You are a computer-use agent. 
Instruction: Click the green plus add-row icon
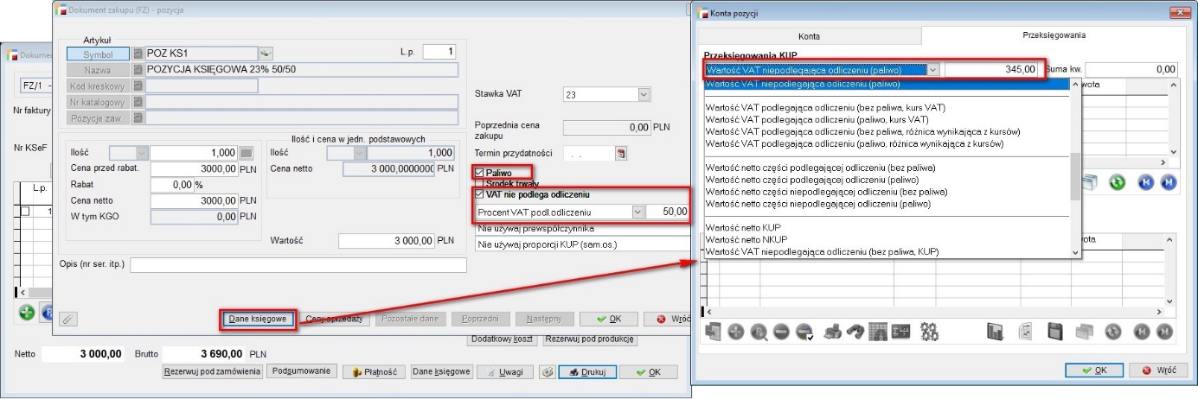(28, 313)
